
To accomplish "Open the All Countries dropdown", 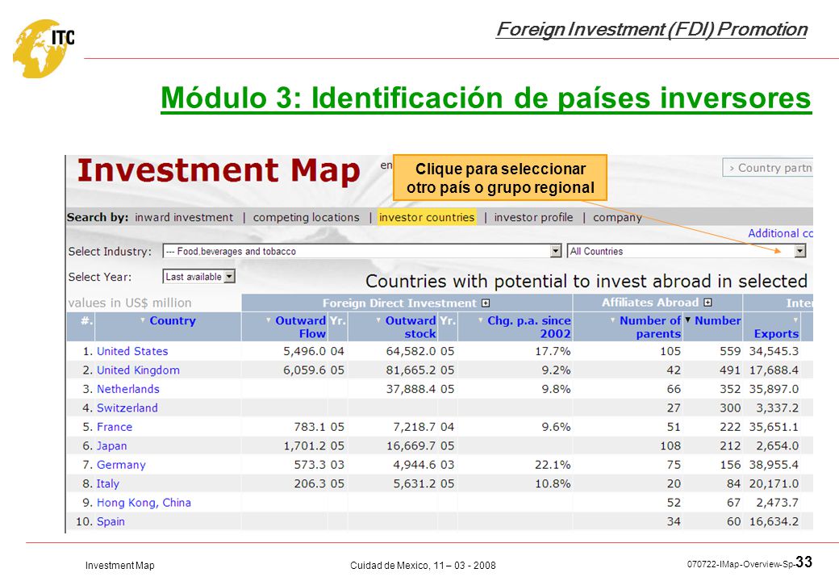I will point(687,251).
